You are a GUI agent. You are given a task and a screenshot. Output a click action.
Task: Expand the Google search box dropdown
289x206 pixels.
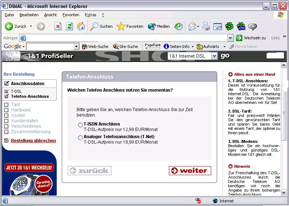pyautogui.click(x=76, y=47)
